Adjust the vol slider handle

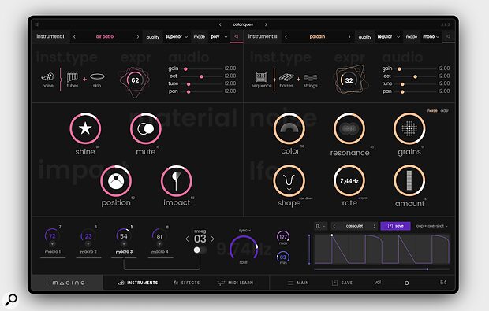point(406,283)
